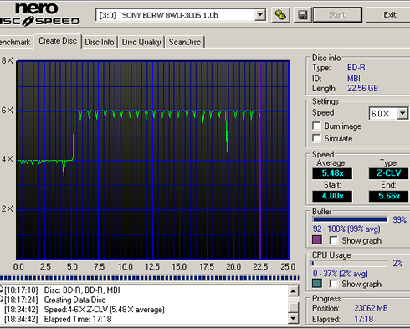Open the ScanDisc tab
410x329 pixels.
[x=185, y=42]
